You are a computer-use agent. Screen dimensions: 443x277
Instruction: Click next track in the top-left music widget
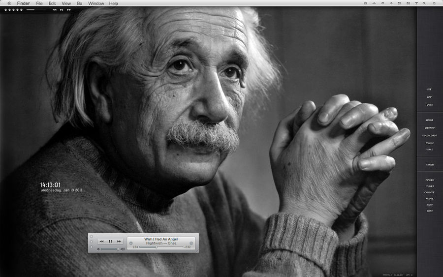click(x=68, y=10)
